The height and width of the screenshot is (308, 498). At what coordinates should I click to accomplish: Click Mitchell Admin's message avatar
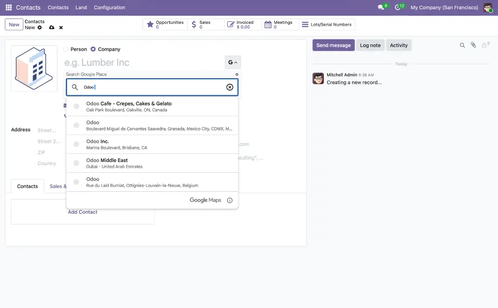click(318, 78)
